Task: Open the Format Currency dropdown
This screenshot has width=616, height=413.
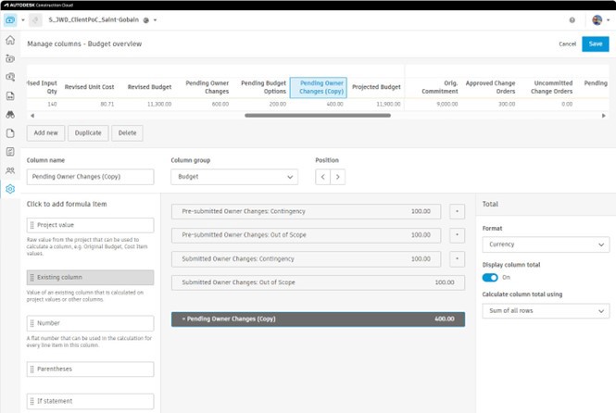Action: pos(546,244)
